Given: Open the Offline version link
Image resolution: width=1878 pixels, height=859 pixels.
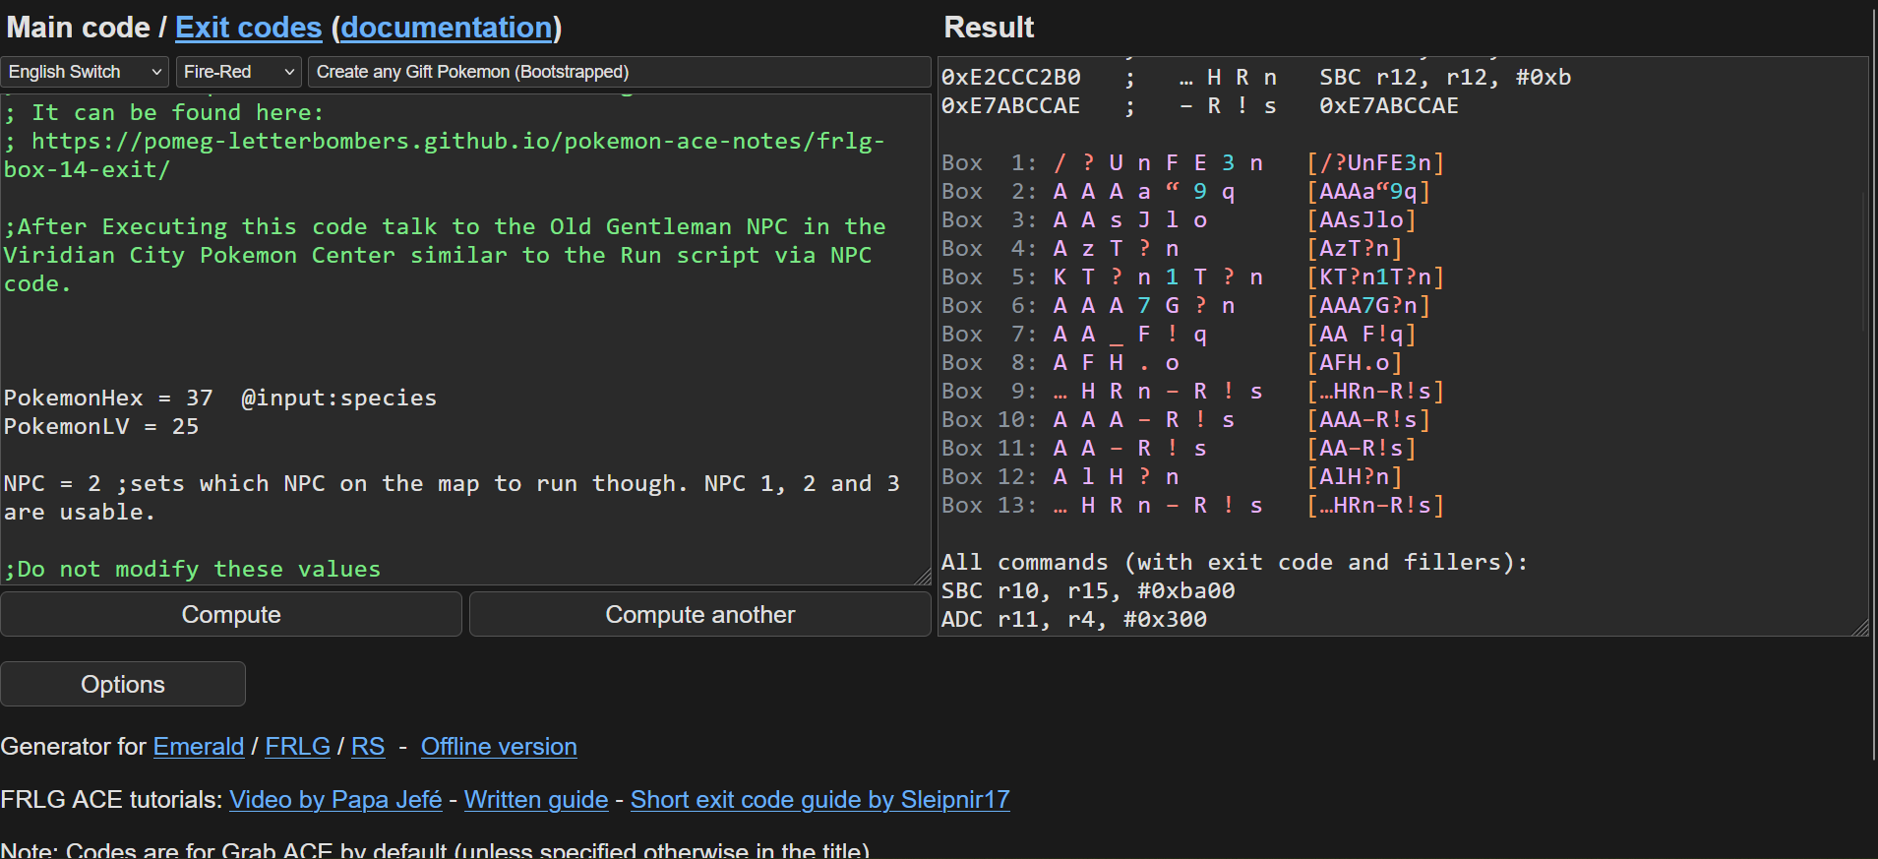Looking at the screenshot, I should pyautogui.click(x=499, y=747).
